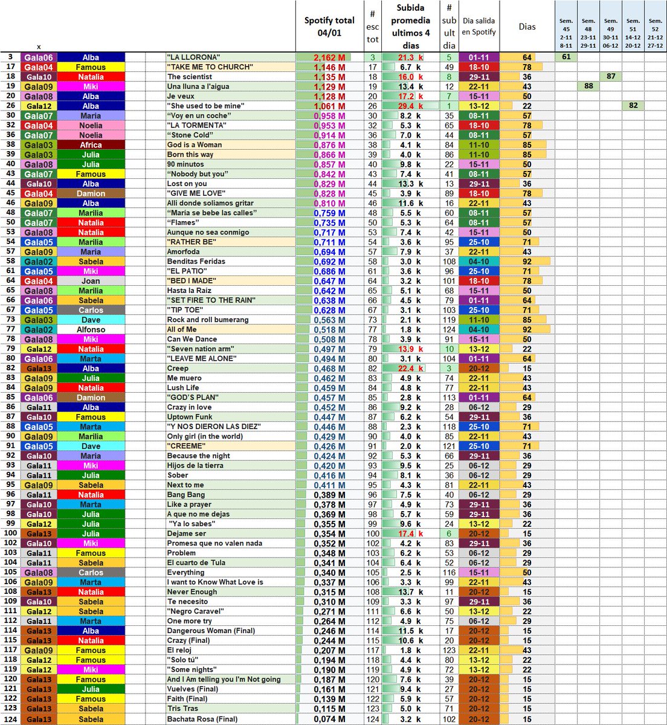Click the "Alfonso" contestant cell

coord(91,329)
